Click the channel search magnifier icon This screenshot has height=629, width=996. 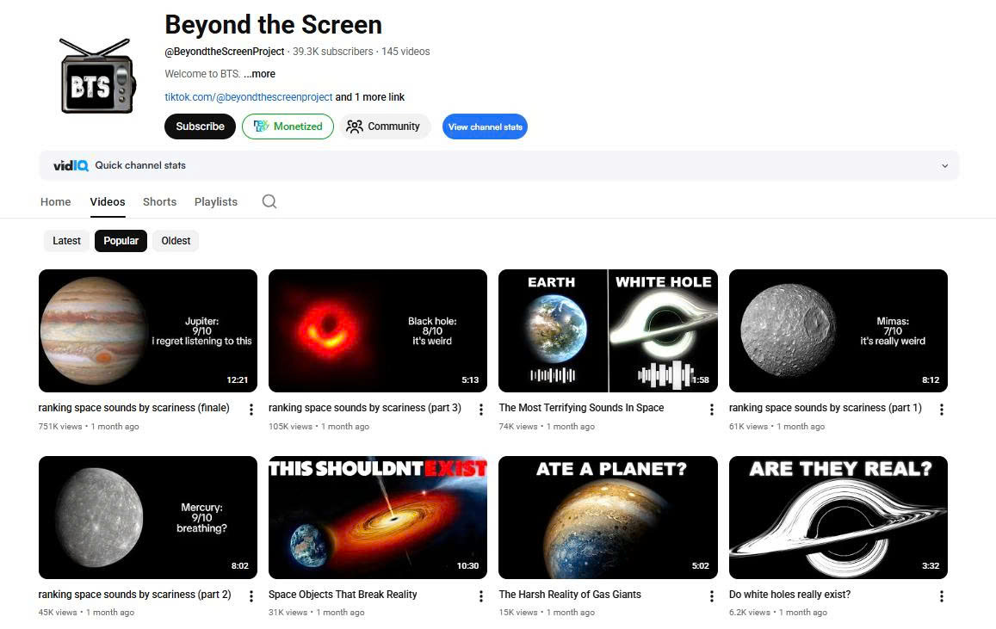coord(269,201)
